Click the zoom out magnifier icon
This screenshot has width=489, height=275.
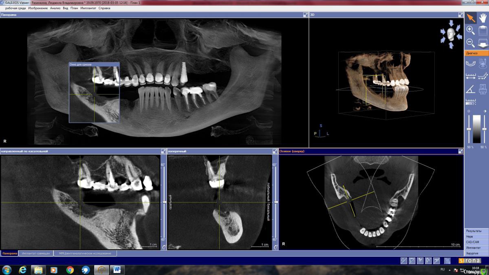(470, 42)
